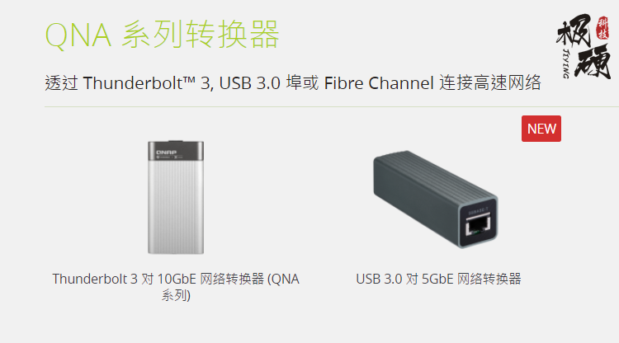Screen dimensions: 619x343
Task: Click 连接高速网络 at the end of the subtitle
Action: [490, 82]
